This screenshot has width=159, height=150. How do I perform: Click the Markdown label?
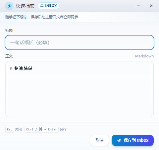(144, 56)
